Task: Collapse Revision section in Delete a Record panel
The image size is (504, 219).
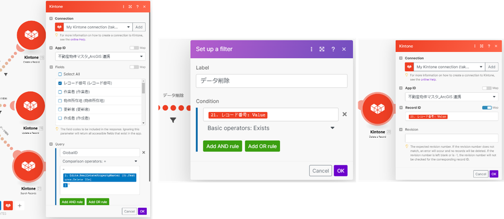Action: point(401,129)
